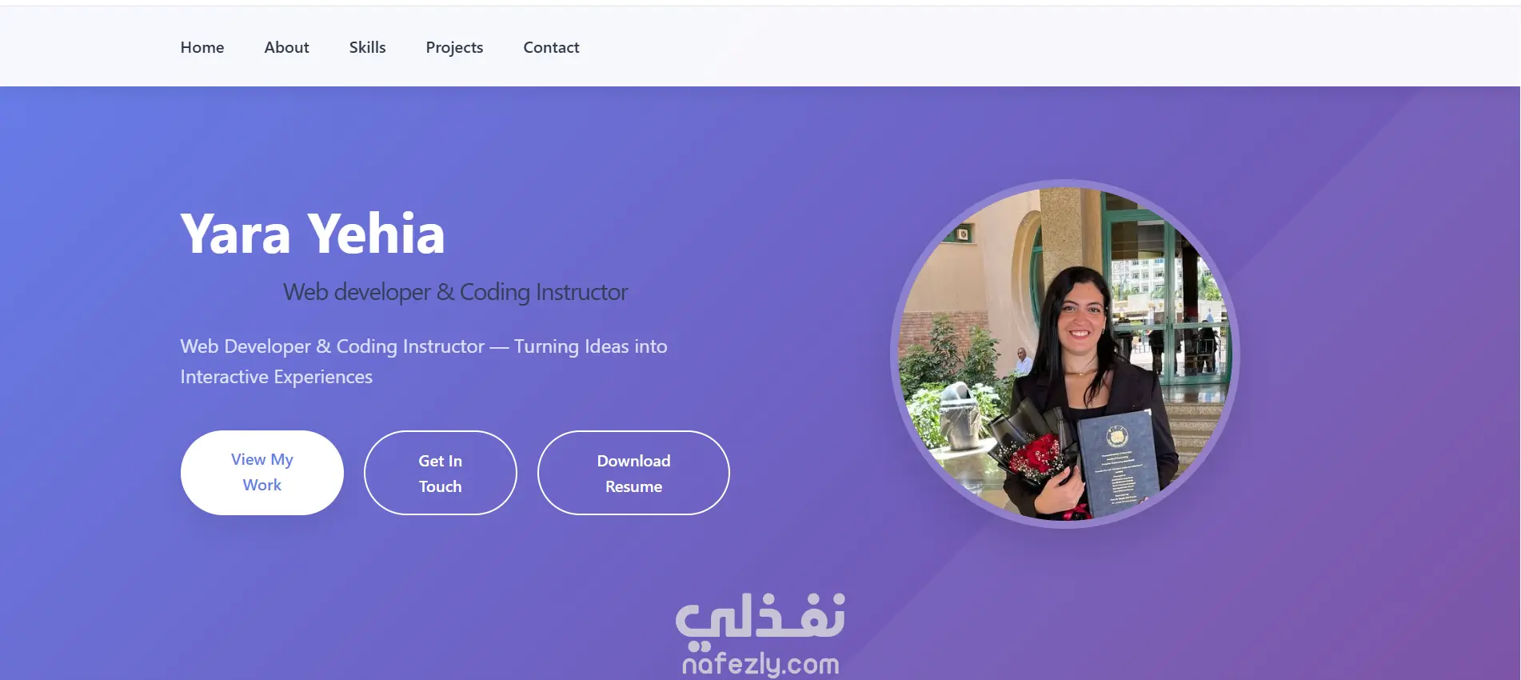Image resolution: width=1521 pixels, height=680 pixels.
Task: Click the Download Resume button
Action: pos(633,473)
